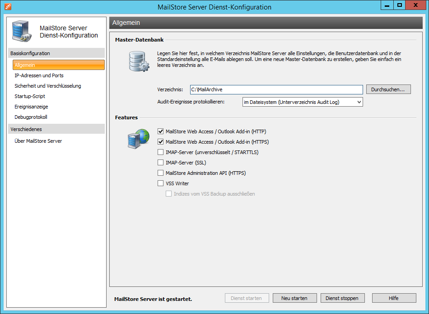The width and height of the screenshot is (429, 314).
Task: Click into the Verzeichnis path field
Action: tap(276, 89)
